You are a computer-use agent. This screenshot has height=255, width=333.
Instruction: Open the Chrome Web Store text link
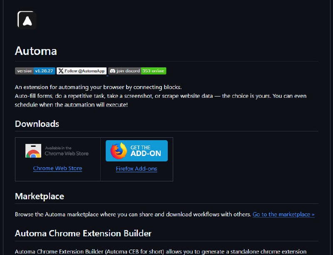(57, 168)
